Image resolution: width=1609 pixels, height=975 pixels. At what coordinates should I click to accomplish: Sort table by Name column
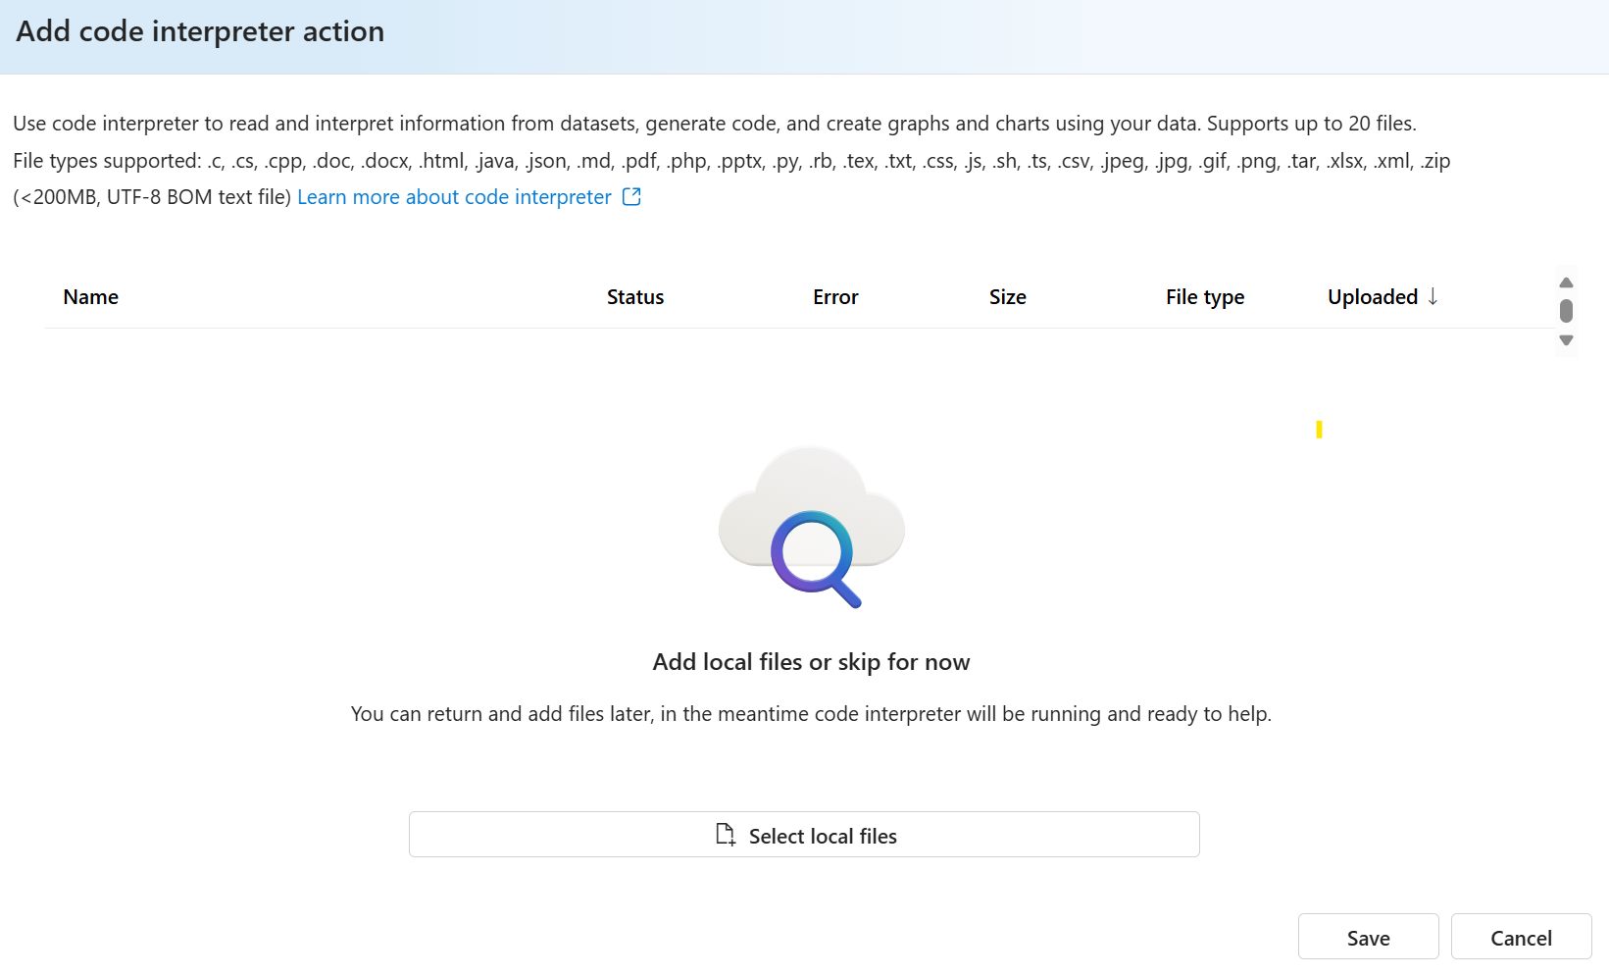pyautogui.click(x=91, y=297)
